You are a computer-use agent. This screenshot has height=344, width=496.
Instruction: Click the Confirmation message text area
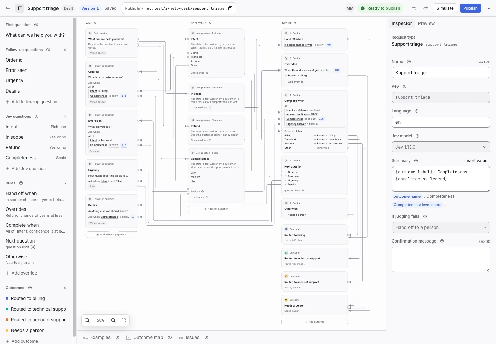pyautogui.click(x=441, y=259)
